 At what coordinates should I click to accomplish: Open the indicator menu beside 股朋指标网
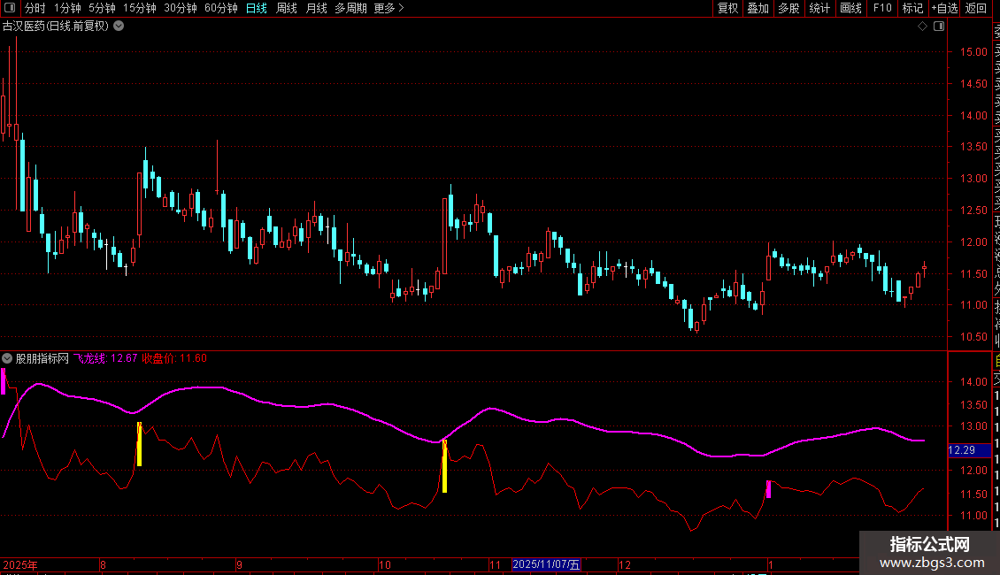pos(7,358)
